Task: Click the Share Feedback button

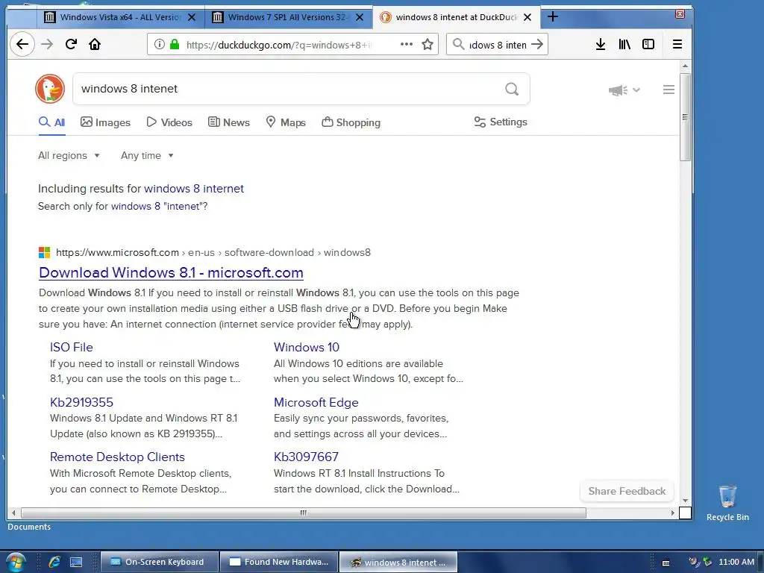Action: click(627, 491)
